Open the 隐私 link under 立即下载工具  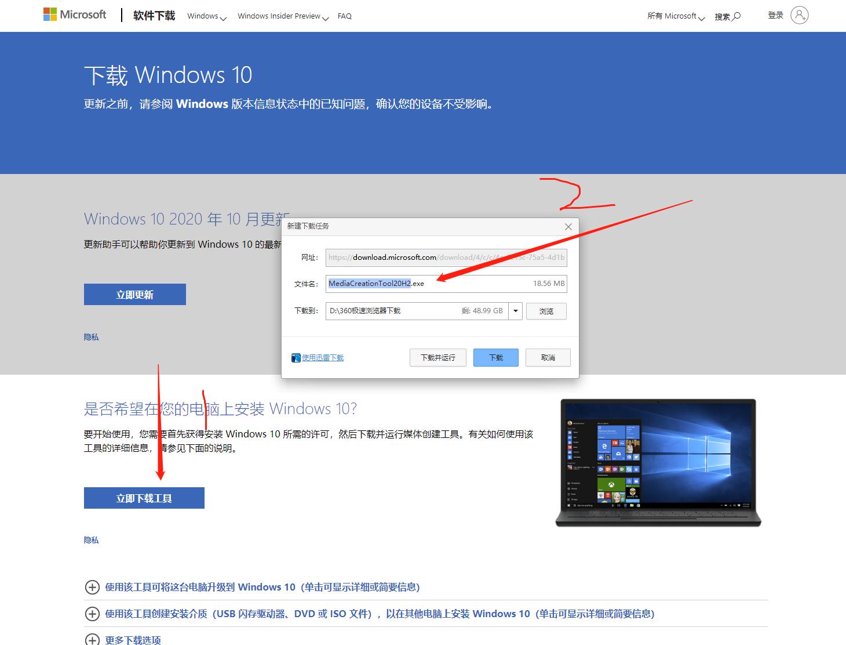coord(92,540)
